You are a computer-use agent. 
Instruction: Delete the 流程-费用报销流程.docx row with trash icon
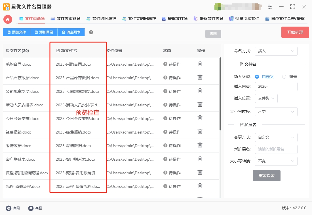coord(200,172)
